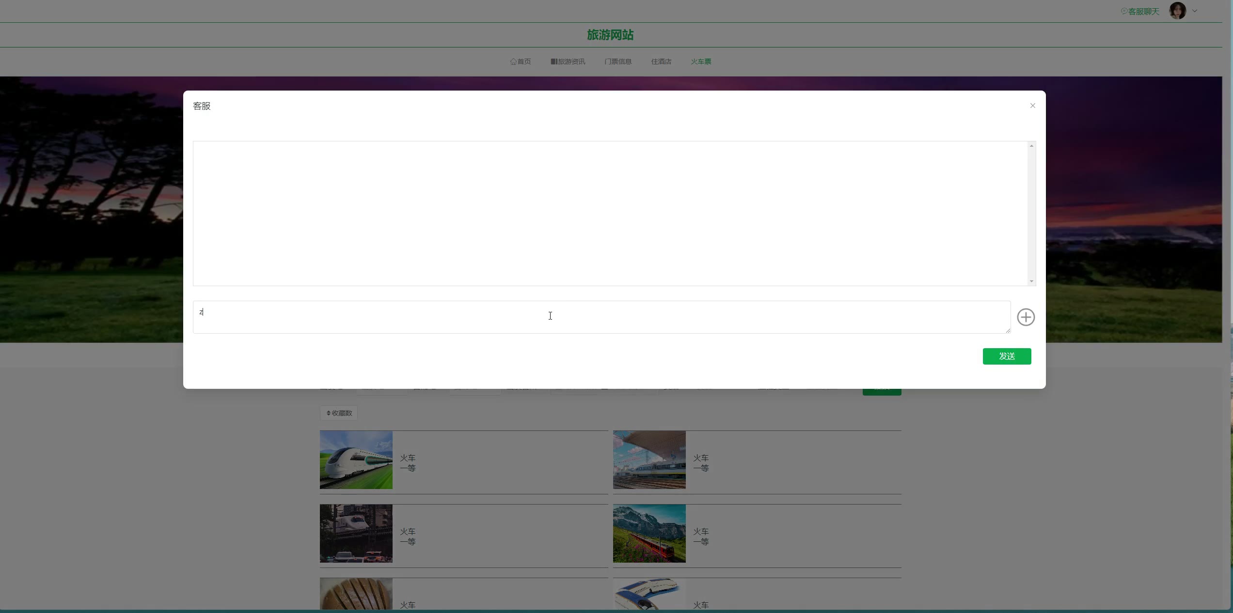Open the bullet train over traffic thumbnail

[x=356, y=533]
